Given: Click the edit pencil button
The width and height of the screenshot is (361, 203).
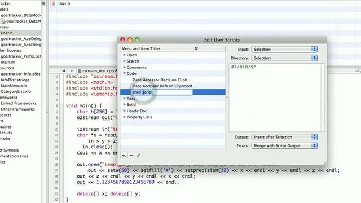Looking at the screenshot, I should pyautogui.click(x=138, y=156).
